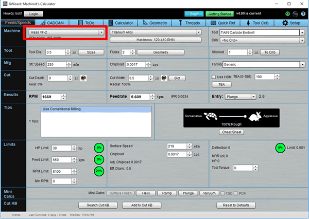Click the Hardness 120-410 BHN button
This screenshot has width=309, height=219.
[156, 40]
